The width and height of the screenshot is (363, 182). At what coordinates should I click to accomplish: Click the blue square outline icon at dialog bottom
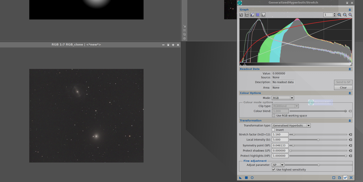[x=334, y=178]
